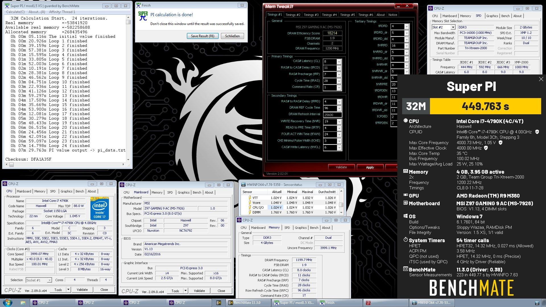
Task: Expand the Tools dropdown arrow in CPU-Z
Action: [x=68, y=290]
